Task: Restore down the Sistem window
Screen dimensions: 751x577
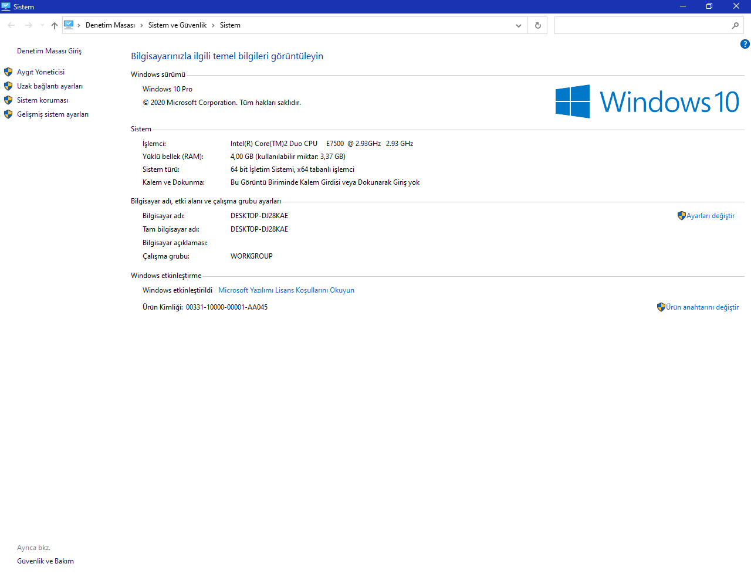Action: point(709,6)
